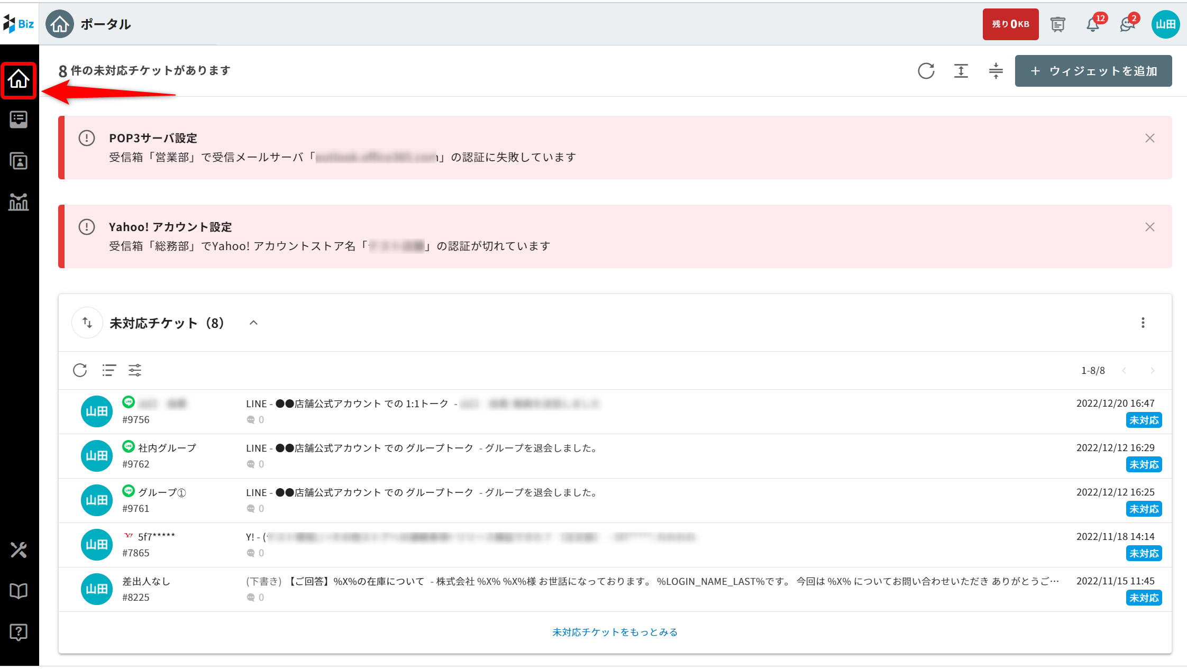Click the expand all widgets icon
The width and height of the screenshot is (1187, 669).
tap(961, 71)
